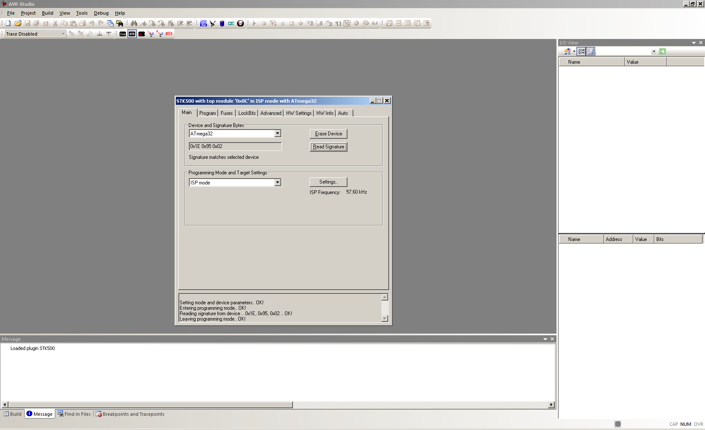Open the Debug menu
The width and height of the screenshot is (705, 430).
point(101,13)
